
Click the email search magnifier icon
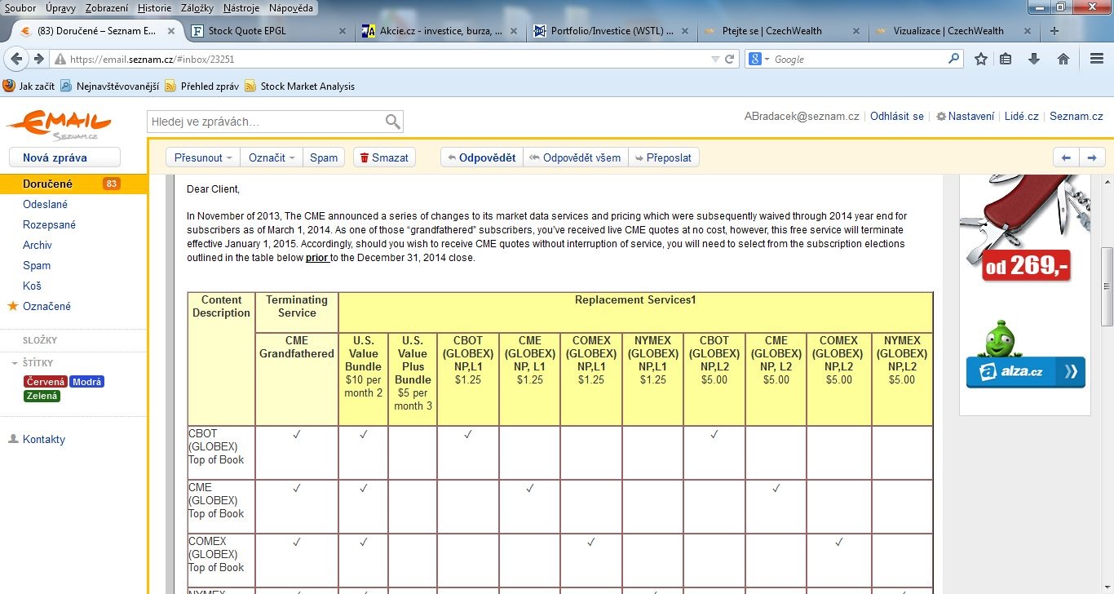(x=392, y=122)
